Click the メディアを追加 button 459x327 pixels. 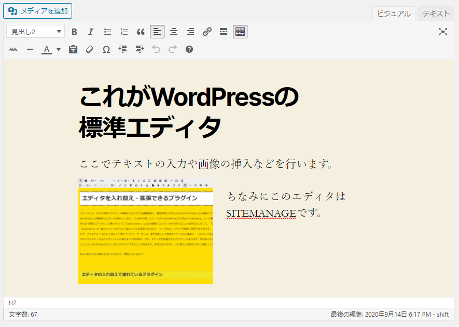coord(37,11)
